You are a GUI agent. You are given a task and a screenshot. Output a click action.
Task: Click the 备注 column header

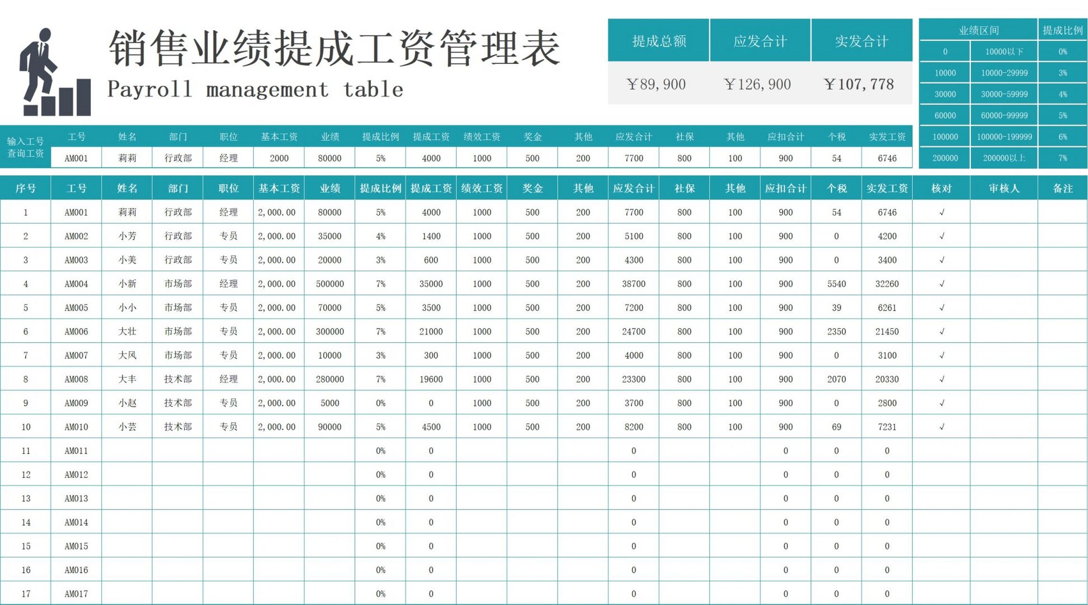click(1062, 188)
